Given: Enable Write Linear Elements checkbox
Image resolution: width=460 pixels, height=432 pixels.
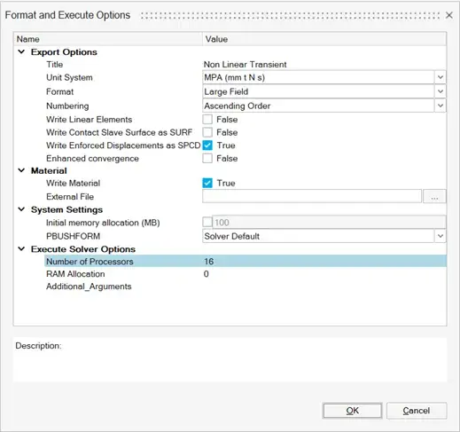Looking at the screenshot, I should 207,120.
